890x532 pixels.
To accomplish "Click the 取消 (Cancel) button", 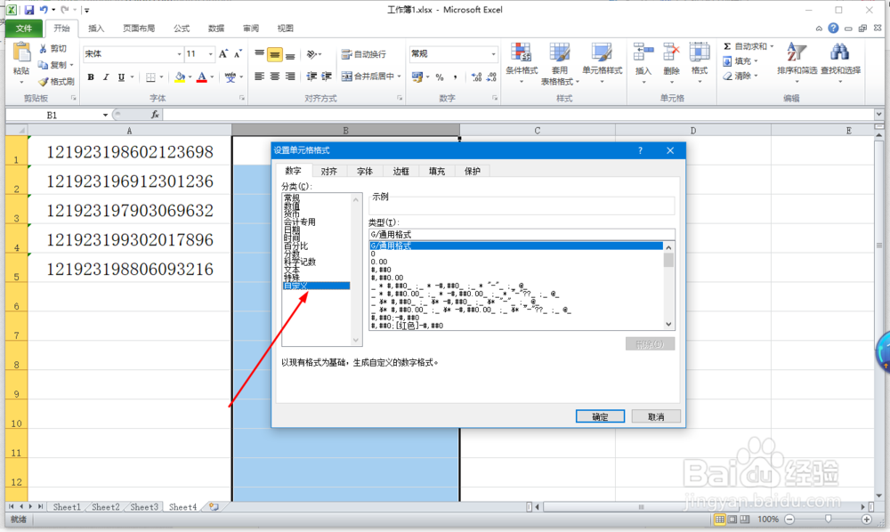I will tap(656, 417).
